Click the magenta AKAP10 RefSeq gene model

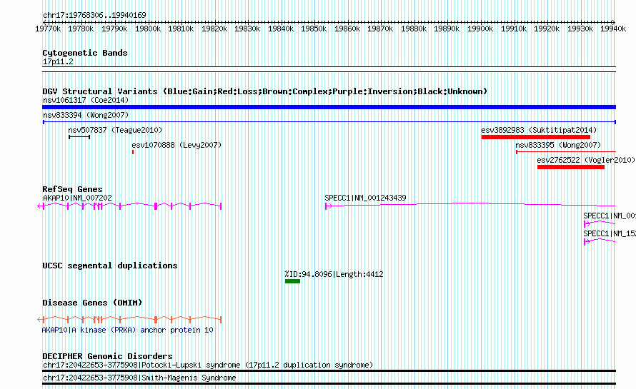point(129,206)
